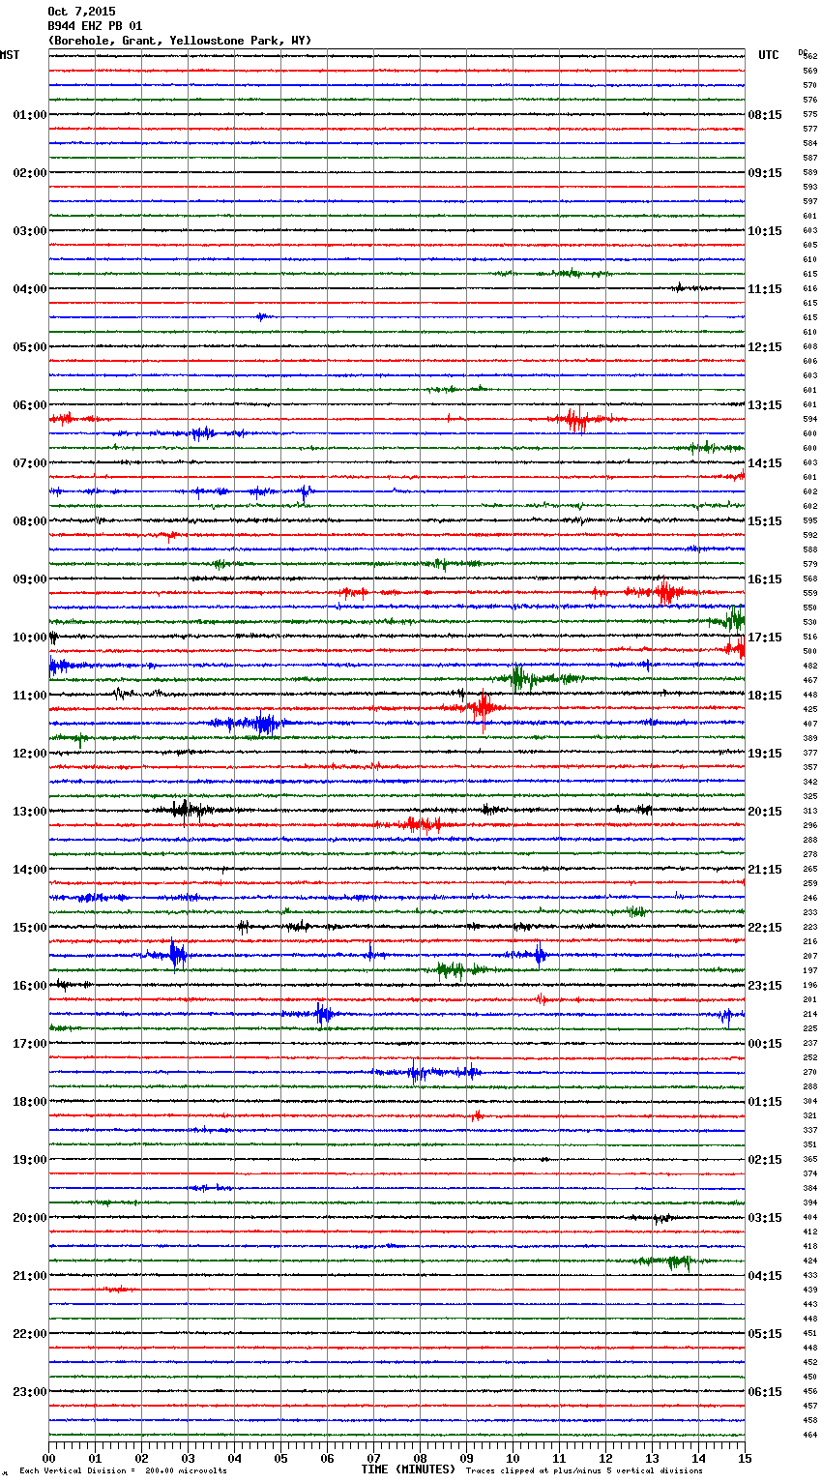Click the 14:00 MST row label

(30, 870)
